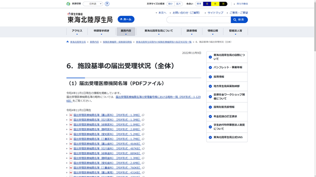Open 届出受理医療機関名簿（富山薬局） link
The width and height of the screenshot is (316, 177).
pos(107,173)
